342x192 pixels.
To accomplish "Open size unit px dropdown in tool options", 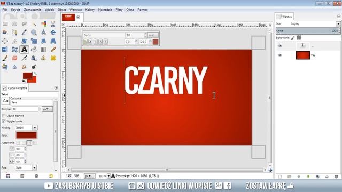I will tap(47, 109).
